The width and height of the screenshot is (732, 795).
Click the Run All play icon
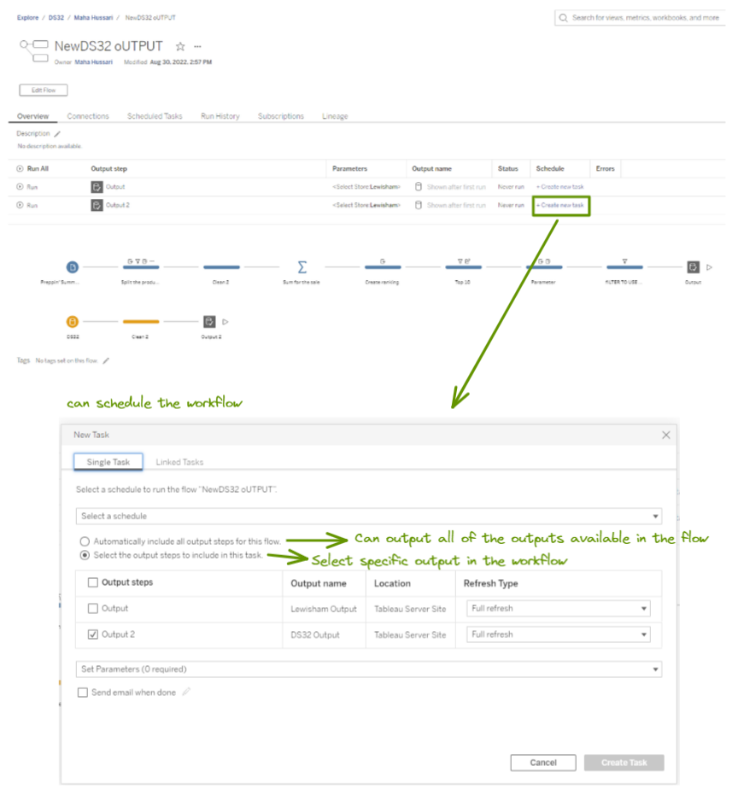[x=20, y=168]
